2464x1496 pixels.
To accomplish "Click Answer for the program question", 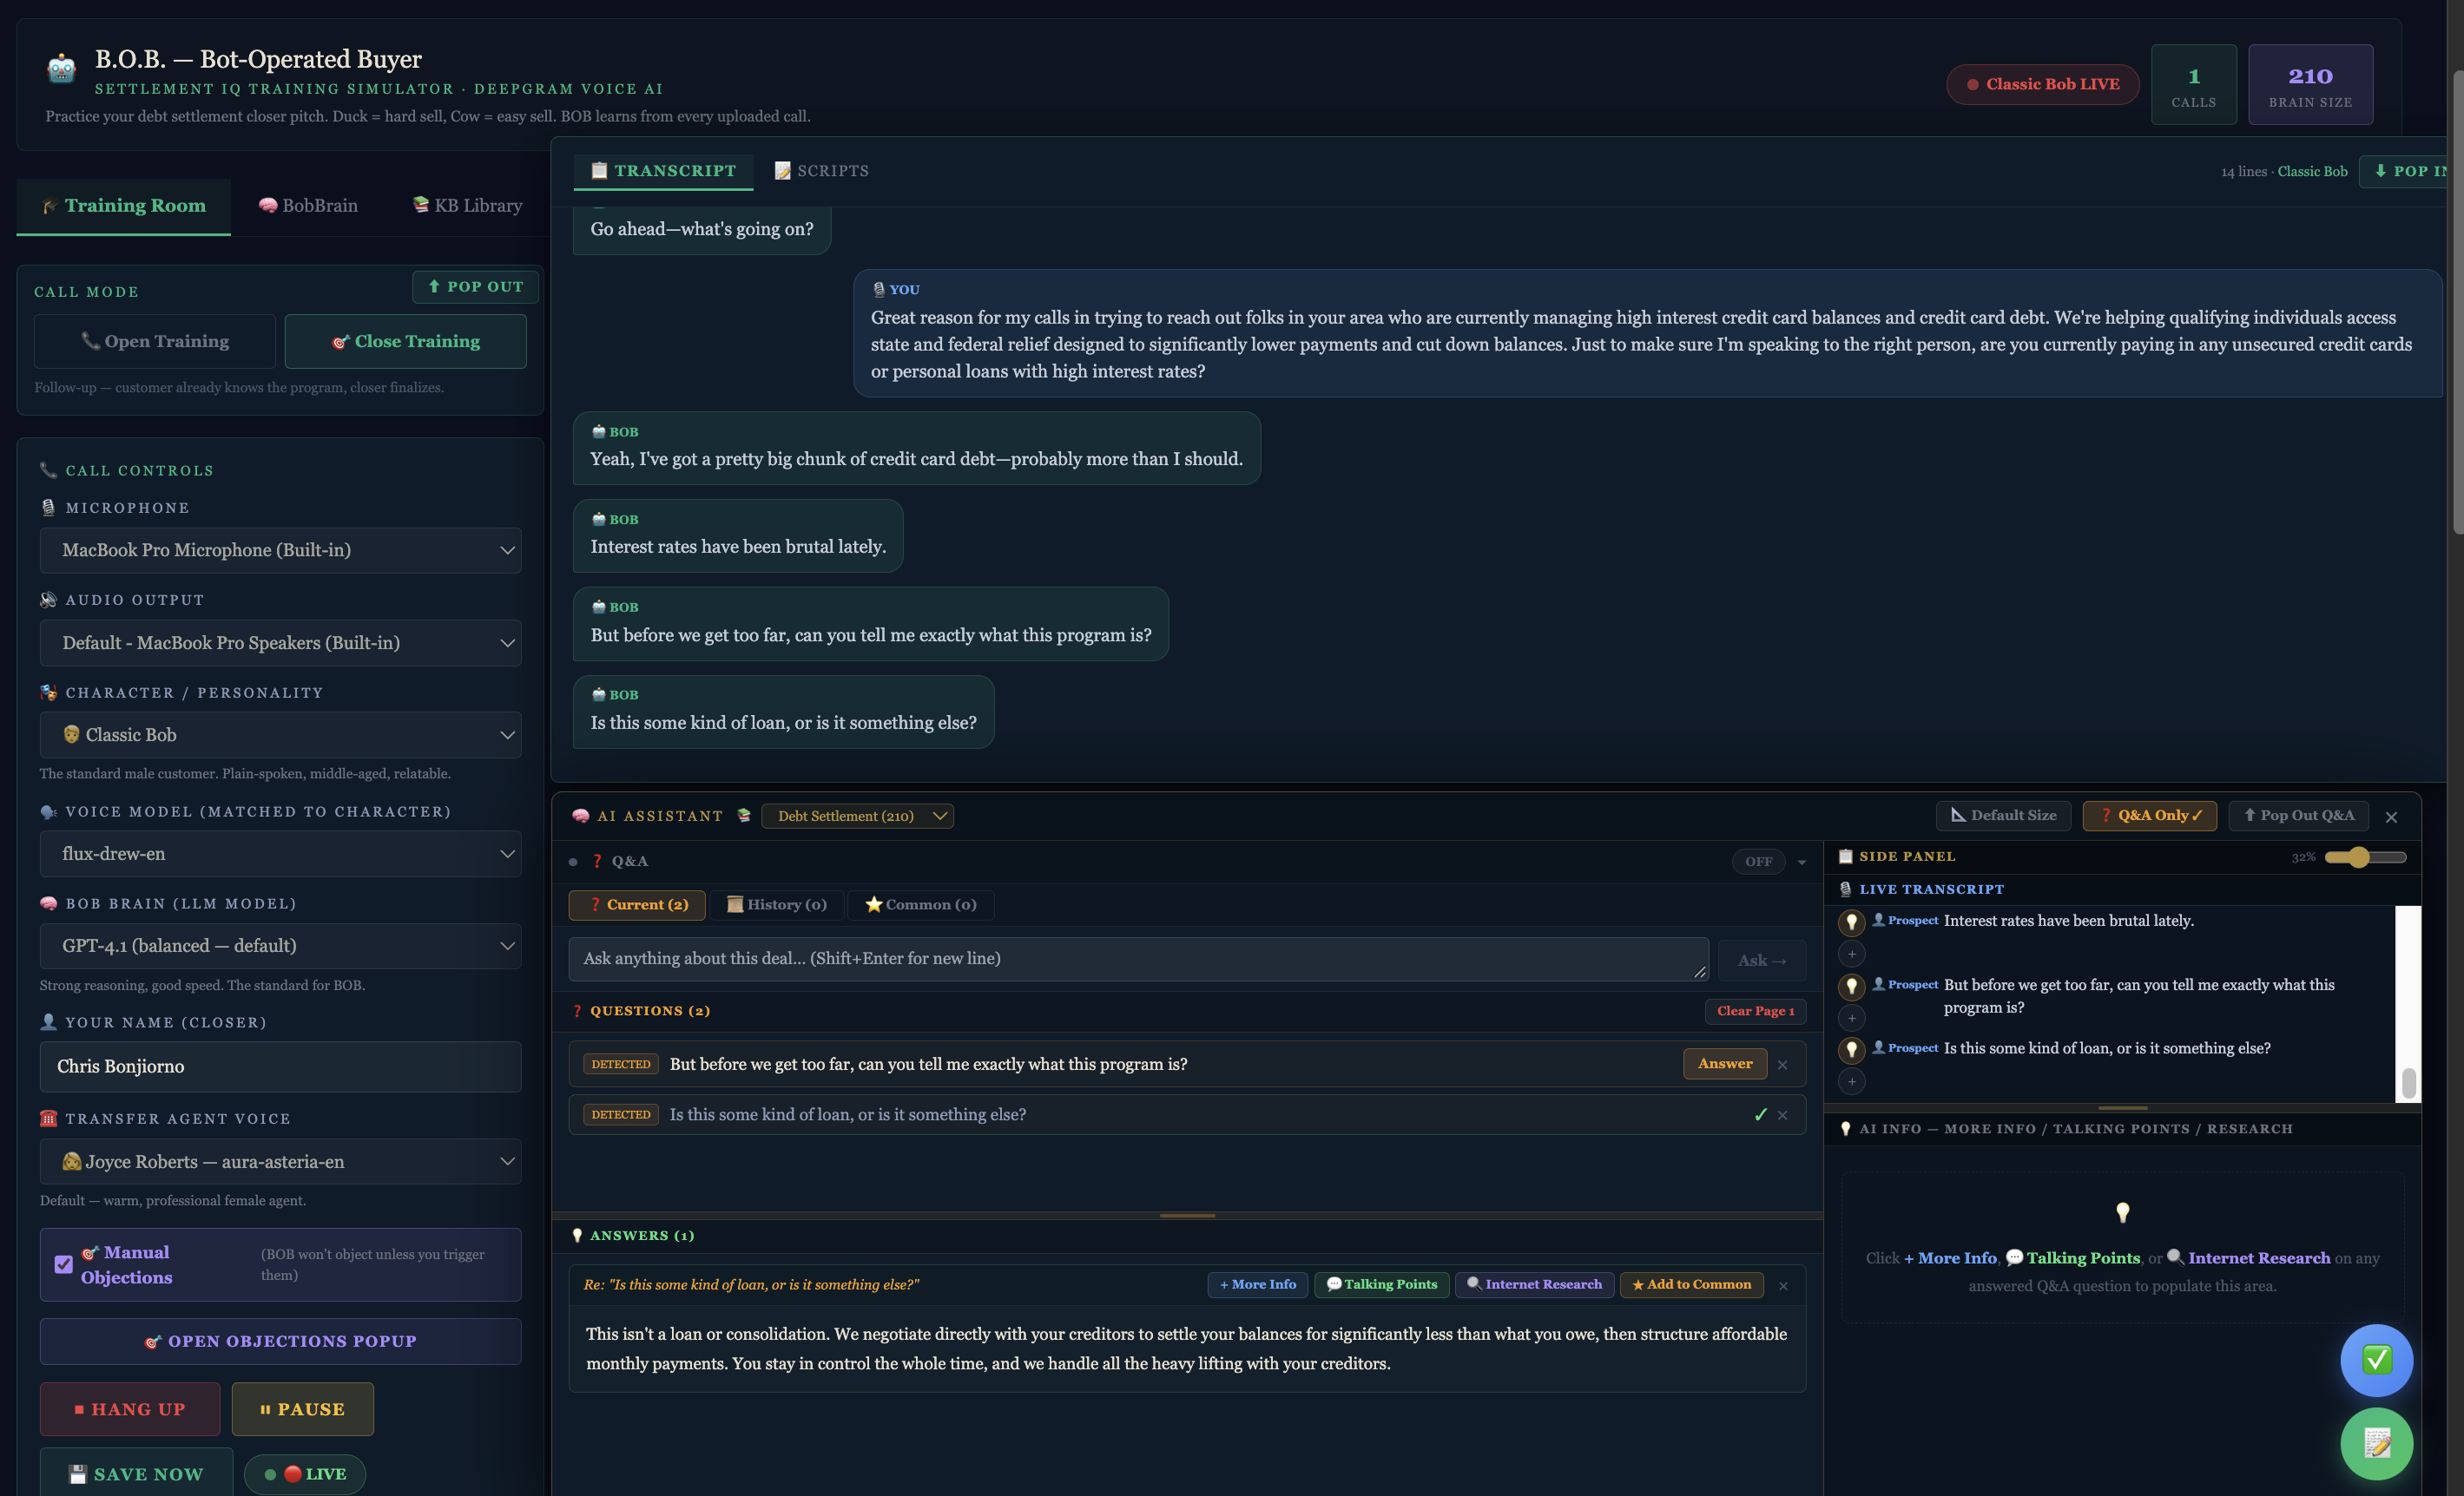I will click(x=1725, y=1064).
